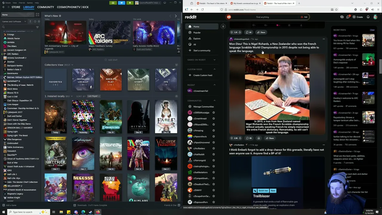This screenshot has height=215, width=382.
Task: Open new browser tab with plus button
Action: [299, 3]
